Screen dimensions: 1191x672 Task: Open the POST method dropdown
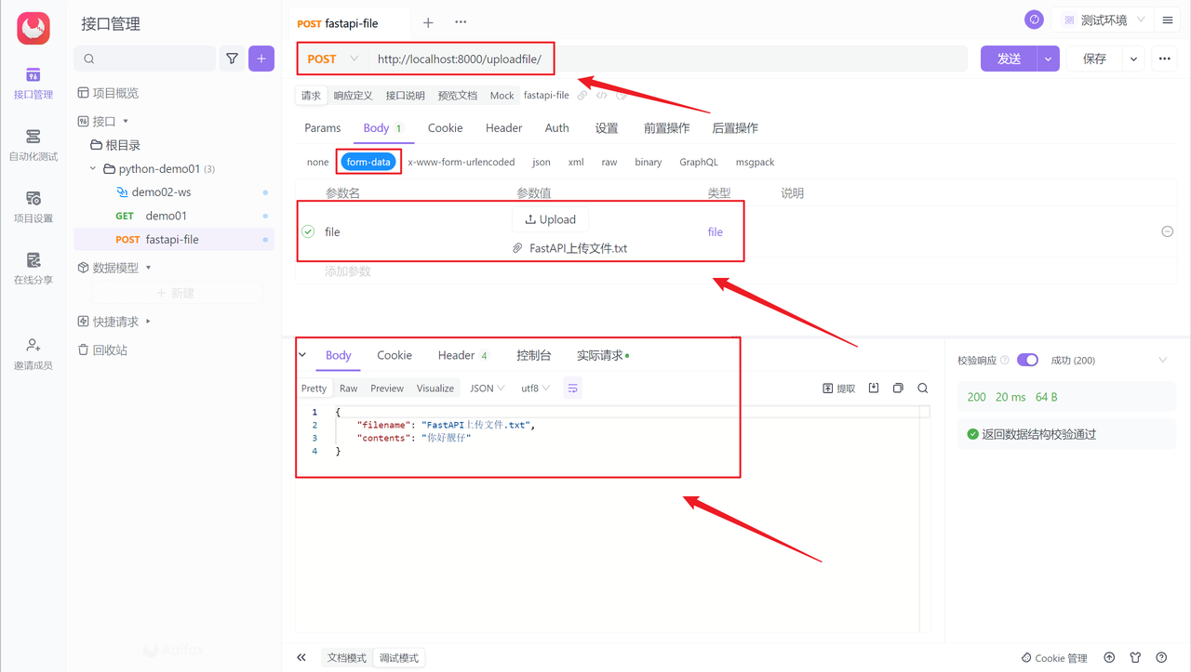[333, 59]
